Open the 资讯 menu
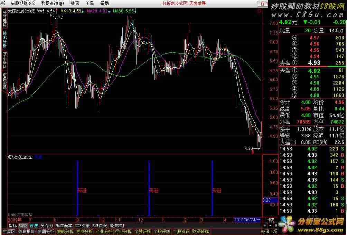 pyautogui.click(x=75, y=3)
